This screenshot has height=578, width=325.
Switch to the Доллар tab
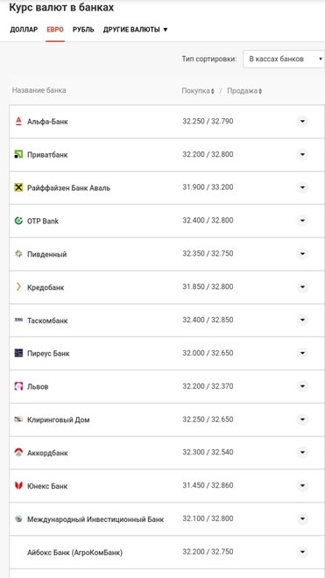click(x=24, y=30)
